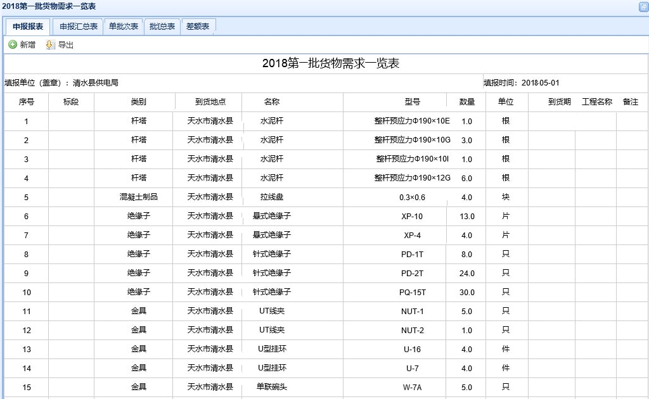Select model cell 整杆预应力Φ190×10E

pos(412,121)
